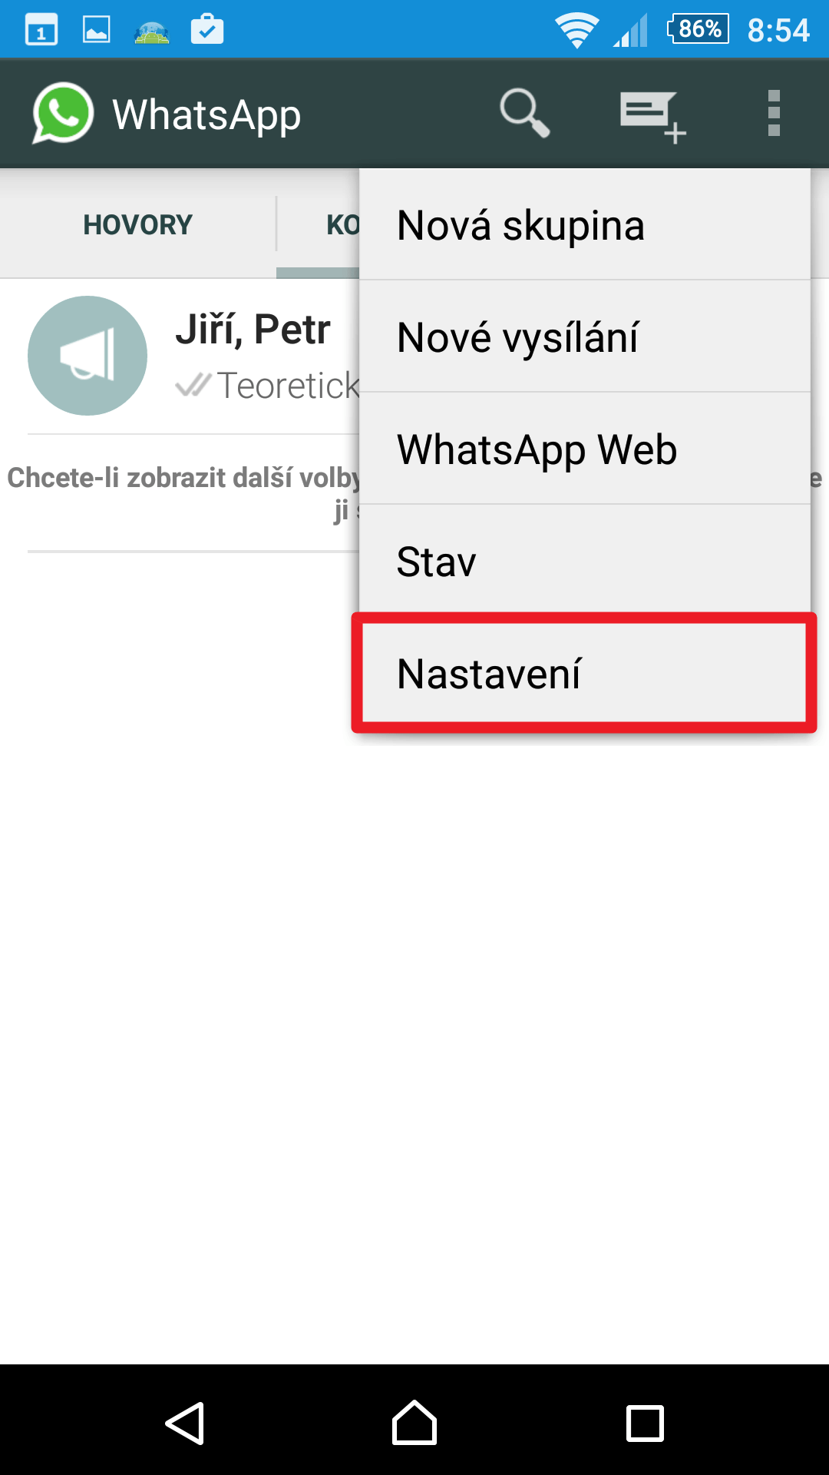Open WhatsApp Web from menu

585,449
